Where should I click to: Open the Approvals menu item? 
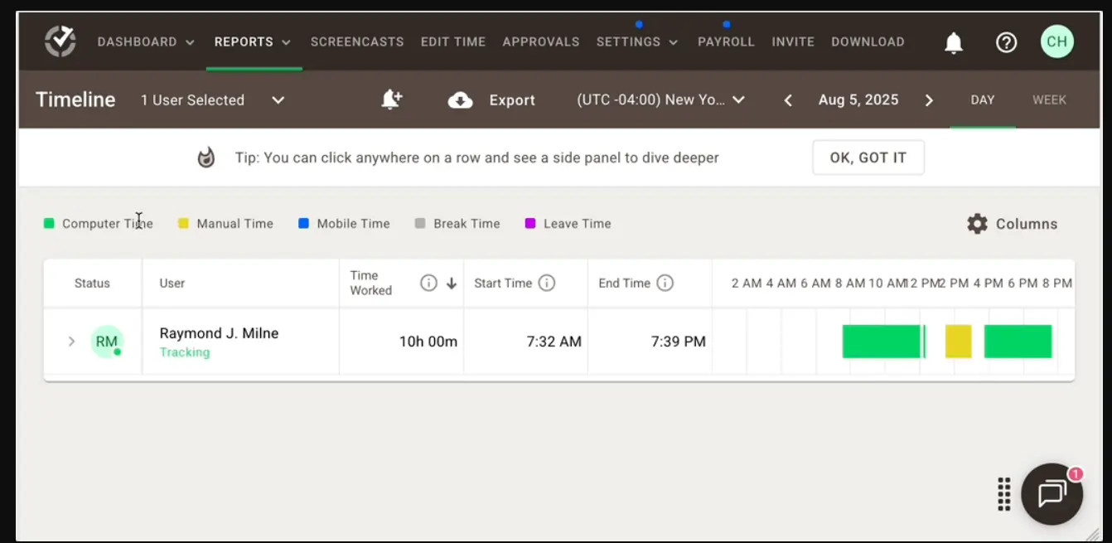[541, 41]
